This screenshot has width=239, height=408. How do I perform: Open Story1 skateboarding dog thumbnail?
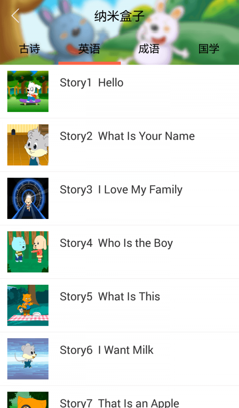tap(28, 91)
